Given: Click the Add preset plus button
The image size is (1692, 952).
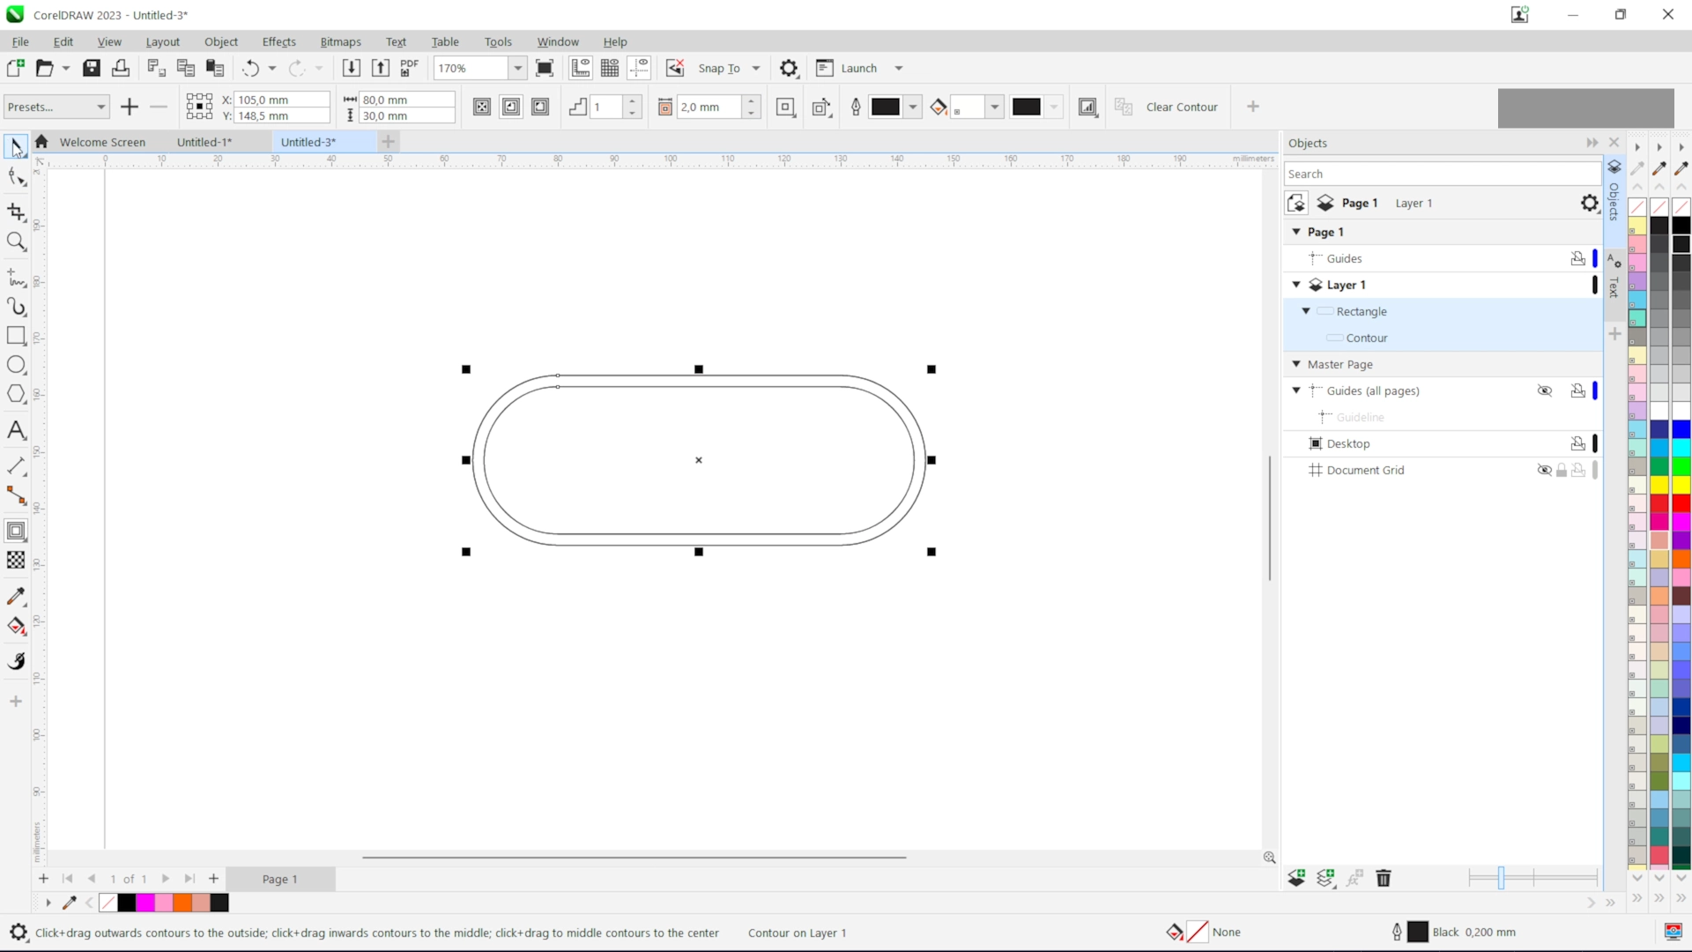Looking at the screenshot, I should tap(130, 107).
